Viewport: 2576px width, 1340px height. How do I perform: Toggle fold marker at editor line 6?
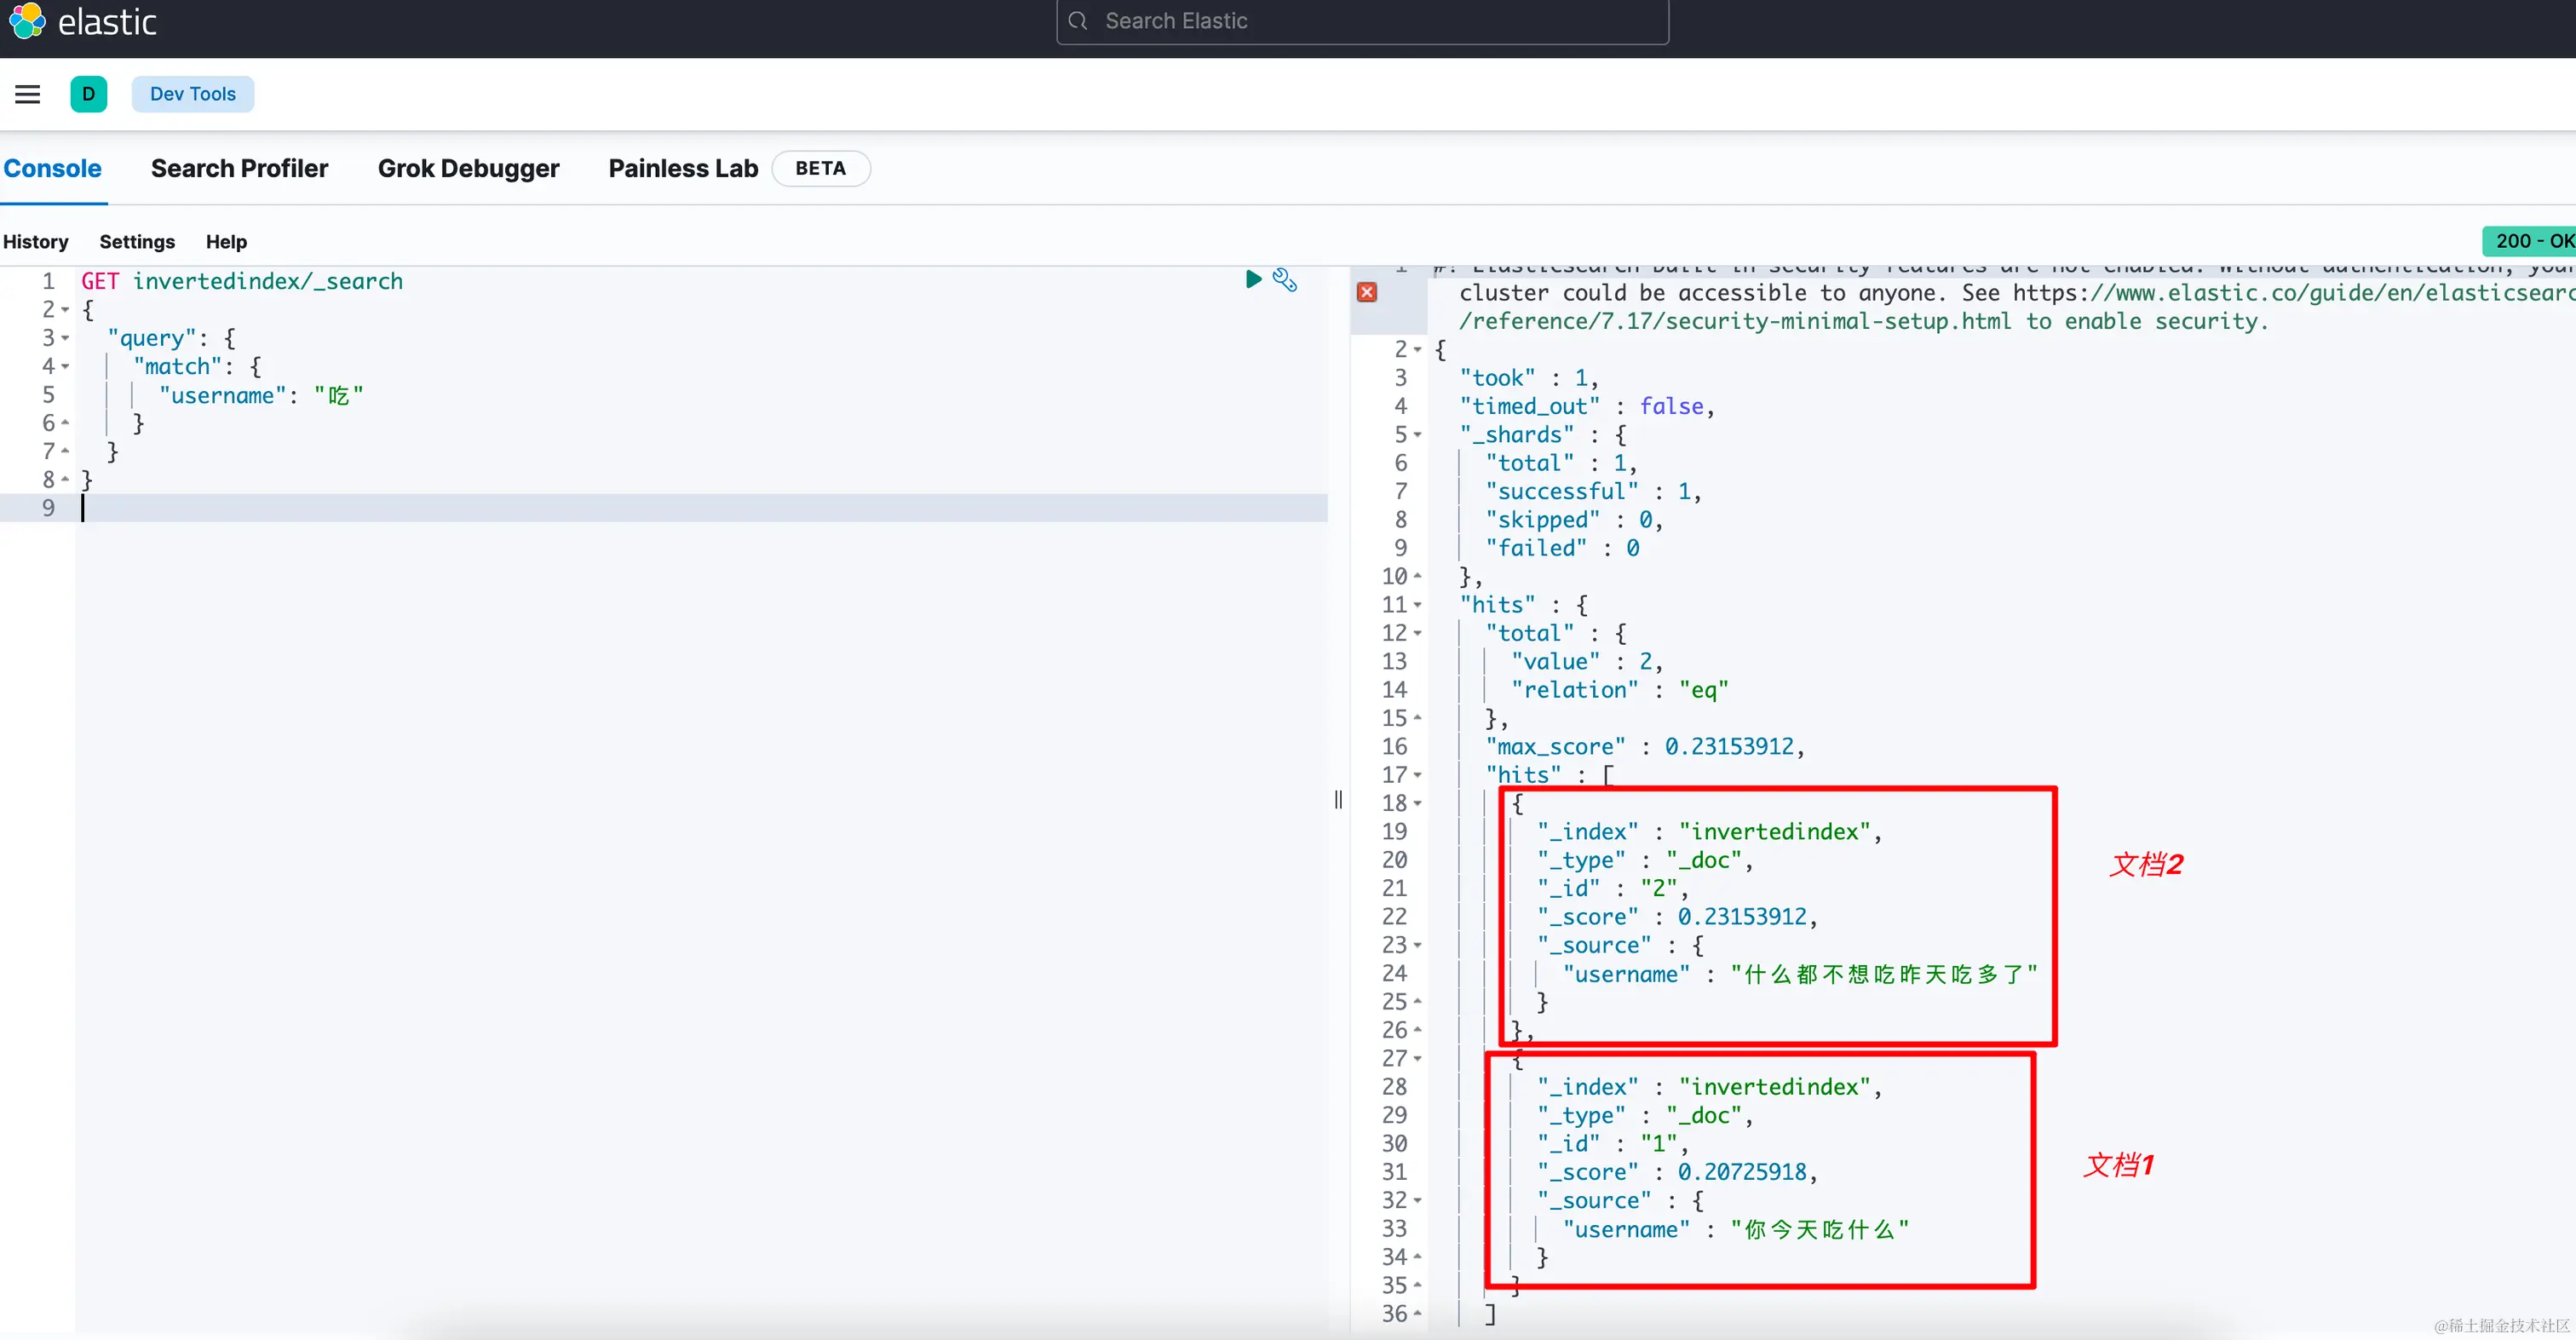coord(65,423)
